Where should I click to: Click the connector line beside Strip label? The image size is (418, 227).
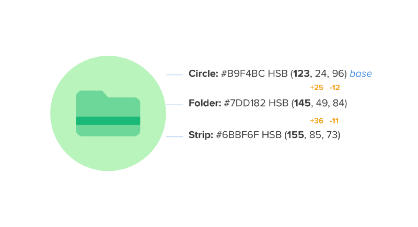(174, 137)
